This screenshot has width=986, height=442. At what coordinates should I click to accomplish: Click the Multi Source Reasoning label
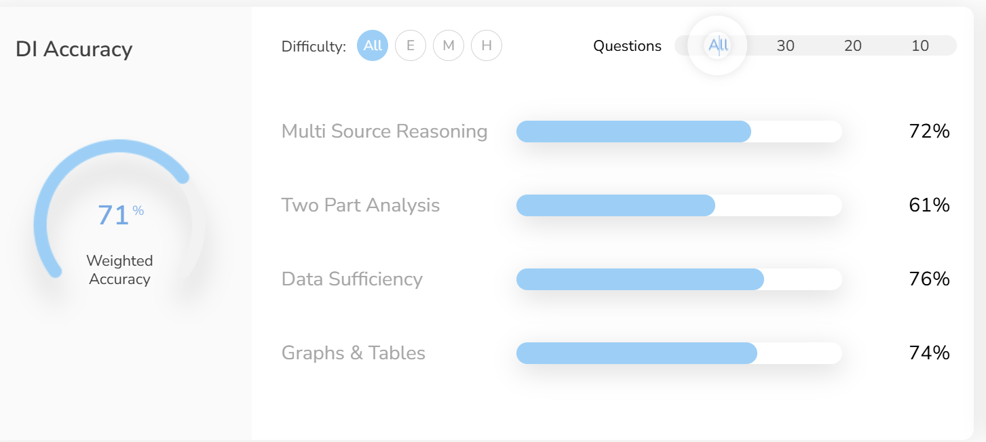pyautogui.click(x=384, y=131)
